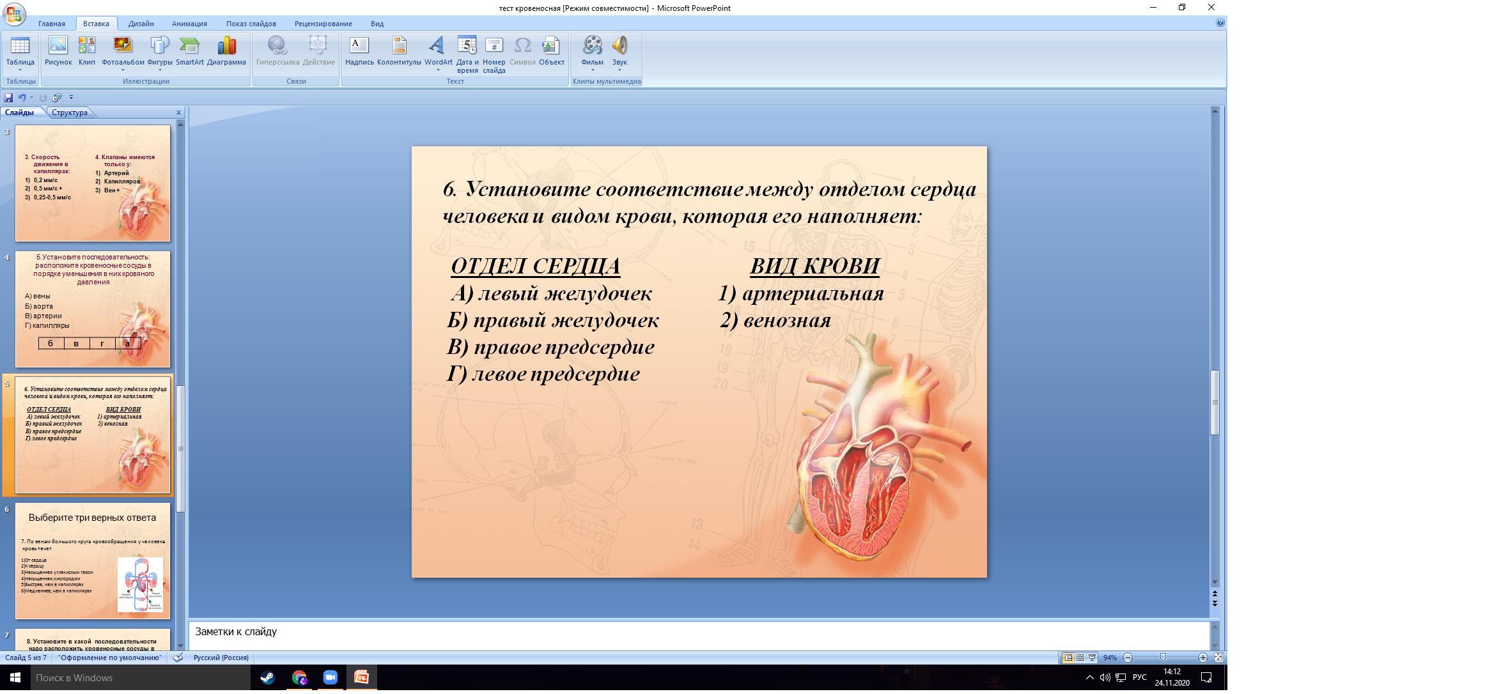This screenshot has width=1501, height=694.
Task: Switch to Normal view in status bar
Action: click(1068, 658)
